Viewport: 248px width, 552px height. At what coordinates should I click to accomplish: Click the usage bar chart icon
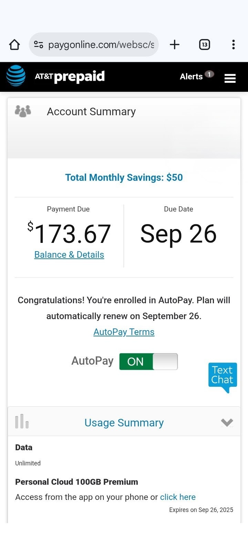(x=22, y=421)
